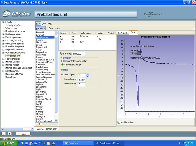The height and width of the screenshot is (146, 196).
Task: Open the Chart tab
Action: [133, 33]
